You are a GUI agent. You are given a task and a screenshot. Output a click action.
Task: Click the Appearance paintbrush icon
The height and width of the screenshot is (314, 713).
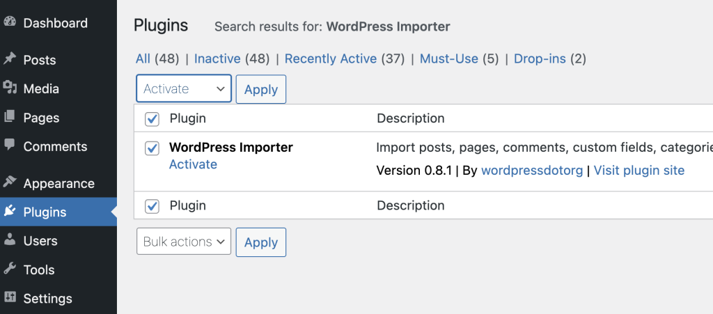coord(10,182)
